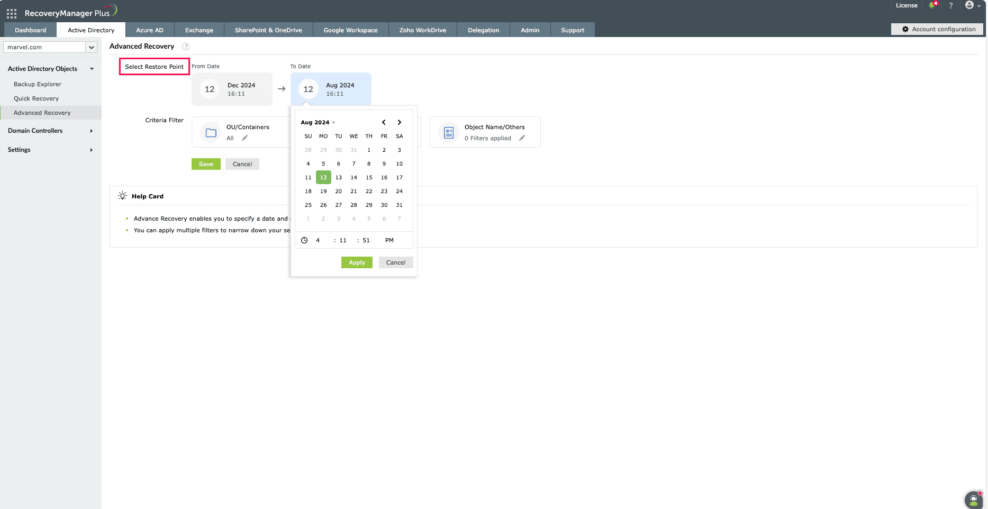Open the Admin tab
The width and height of the screenshot is (988, 509).
click(530, 30)
